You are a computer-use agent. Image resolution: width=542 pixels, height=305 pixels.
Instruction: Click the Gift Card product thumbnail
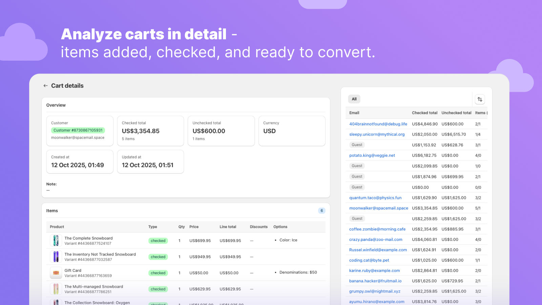pyautogui.click(x=56, y=272)
